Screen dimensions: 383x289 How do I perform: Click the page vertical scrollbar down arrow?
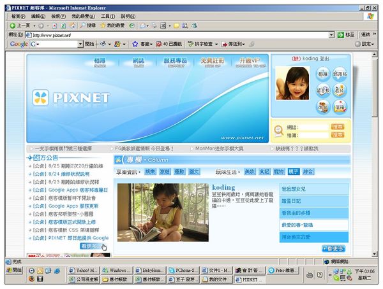(x=375, y=254)
